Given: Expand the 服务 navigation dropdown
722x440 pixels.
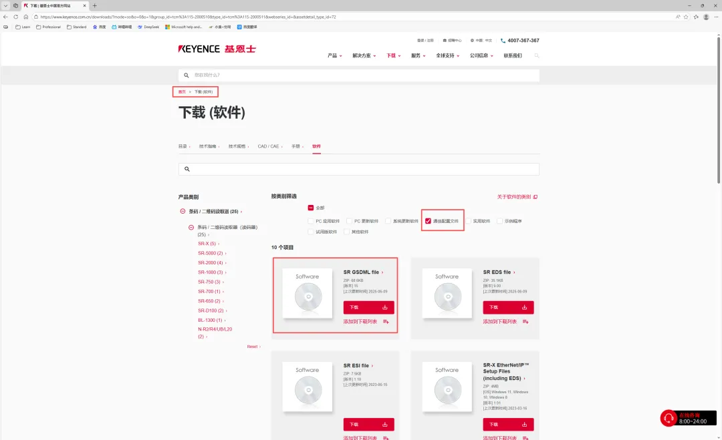Looking at the screenshot, I should [418, 55].
